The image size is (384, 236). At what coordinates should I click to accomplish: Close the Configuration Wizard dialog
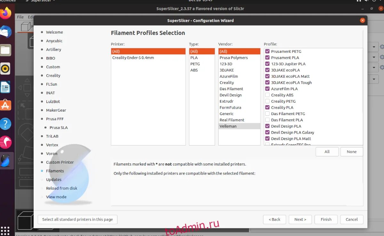coord(362,20)
